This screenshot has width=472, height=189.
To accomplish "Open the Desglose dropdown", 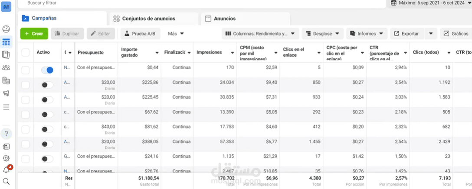I will 323,33.
